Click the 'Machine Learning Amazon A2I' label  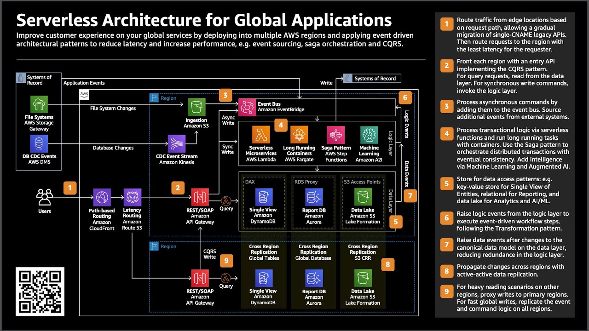[369, 154]
